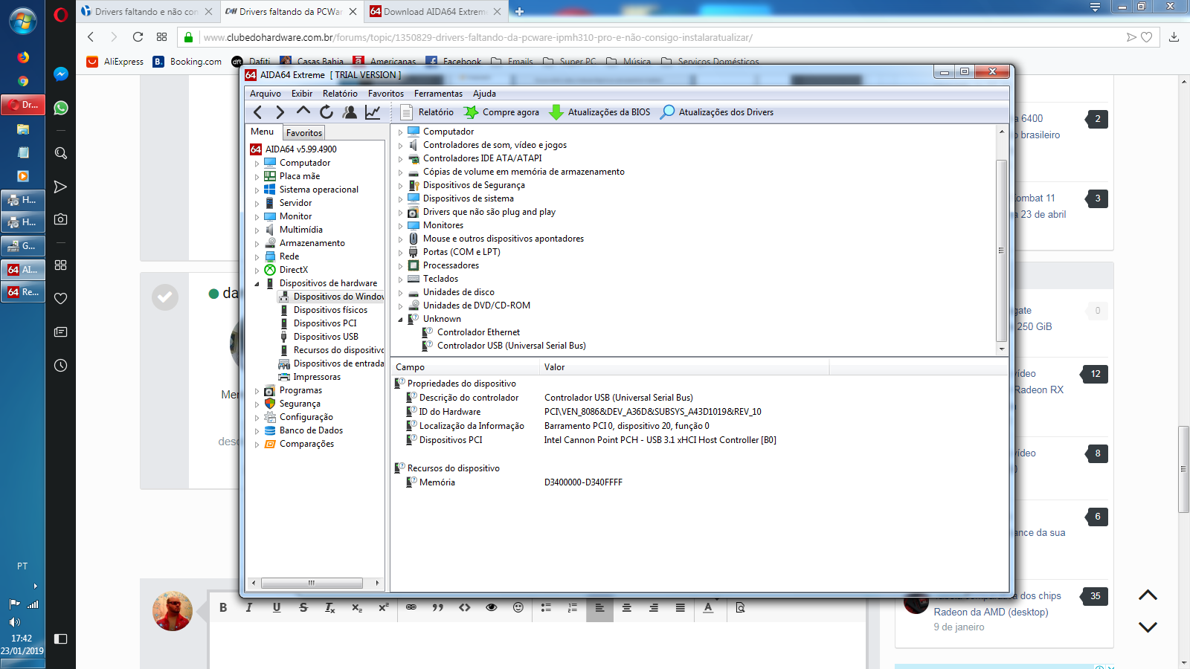
Task: Expand Placa mãe tree node
Action: pyautogui.click(x=257, y=177)
